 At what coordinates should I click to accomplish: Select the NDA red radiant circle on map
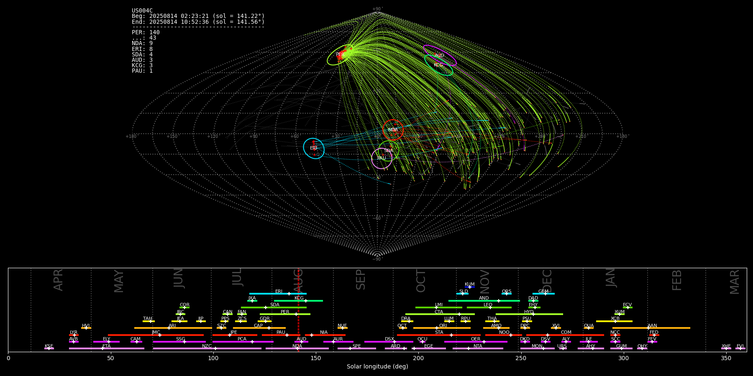(393, 130)
